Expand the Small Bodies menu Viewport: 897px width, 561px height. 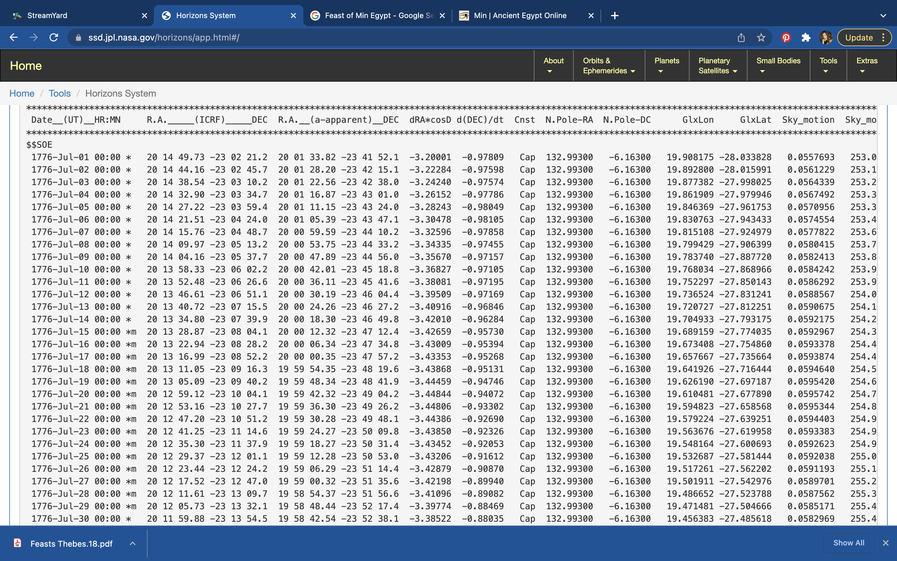(778, 66)
